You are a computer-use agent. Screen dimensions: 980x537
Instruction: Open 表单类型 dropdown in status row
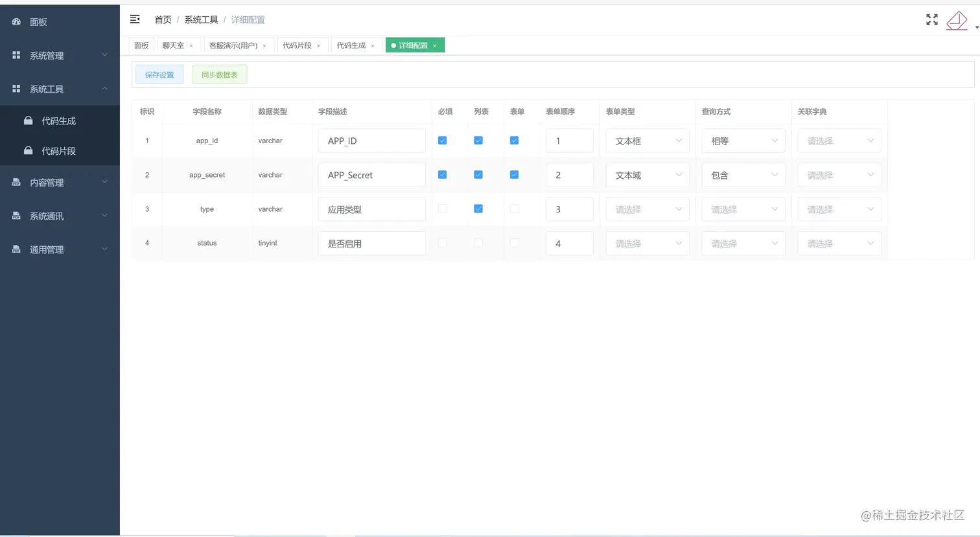click(647, 244)
